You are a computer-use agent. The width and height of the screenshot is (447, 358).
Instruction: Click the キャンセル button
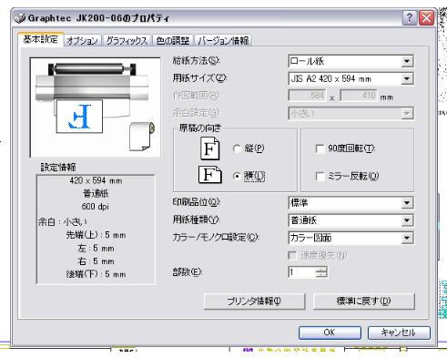pyautogui.click(x=399, y=332)
